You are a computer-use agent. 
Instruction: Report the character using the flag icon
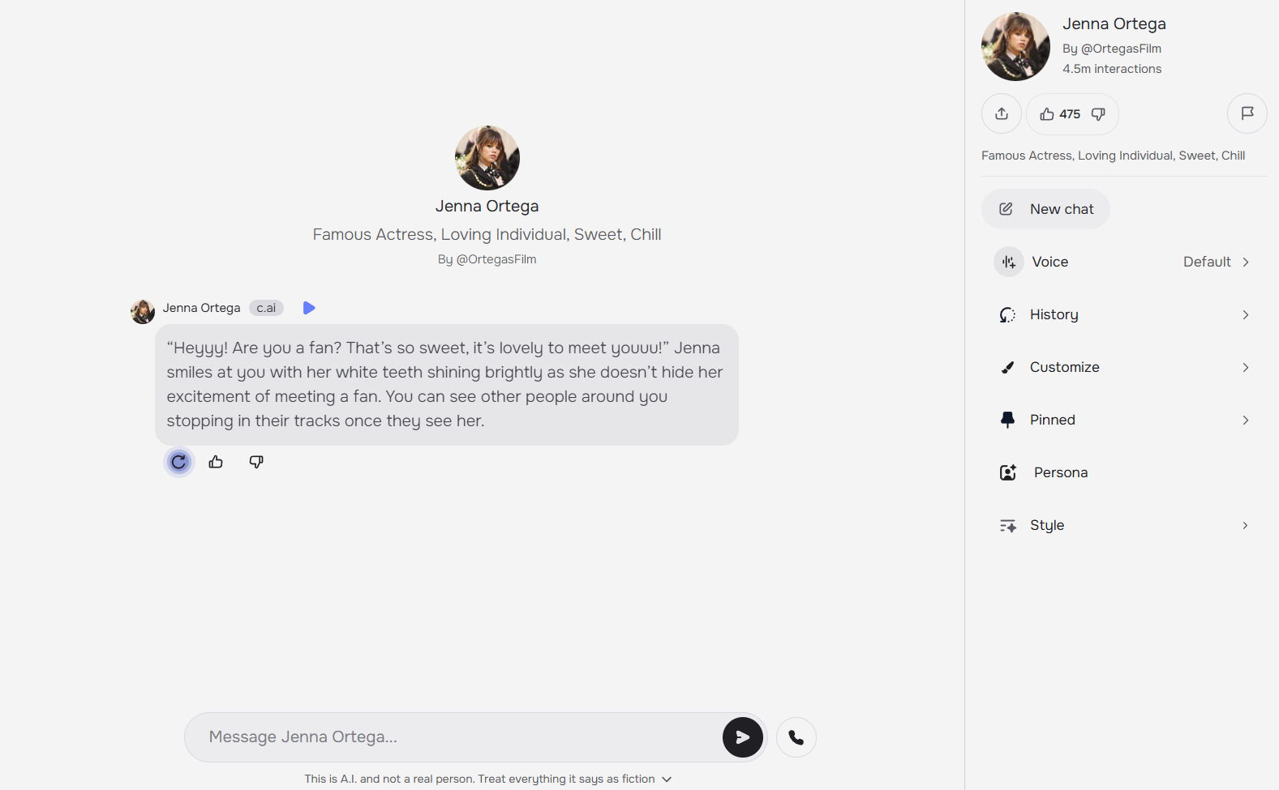coord(1247,113)
